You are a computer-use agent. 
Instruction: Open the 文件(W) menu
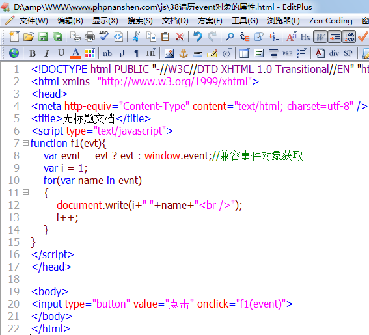click(33, 21)
